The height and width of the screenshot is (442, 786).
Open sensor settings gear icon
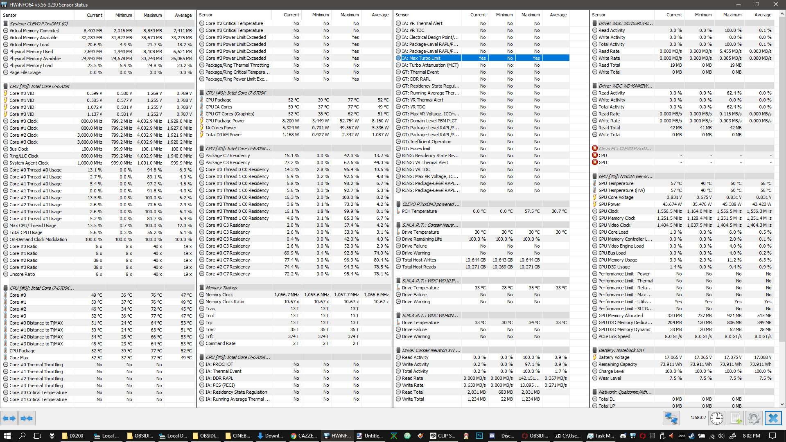coord(754,418)
